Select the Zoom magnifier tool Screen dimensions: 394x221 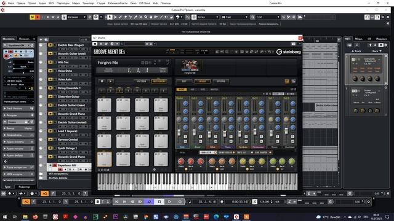[x=146, y=17]
